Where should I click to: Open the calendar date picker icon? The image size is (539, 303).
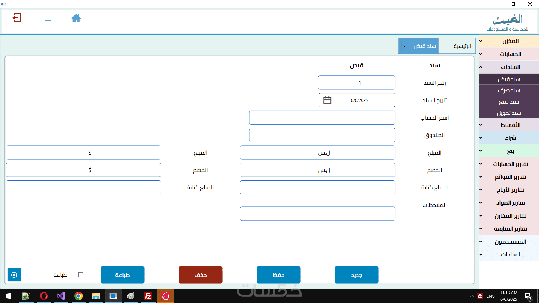(327, 100)
